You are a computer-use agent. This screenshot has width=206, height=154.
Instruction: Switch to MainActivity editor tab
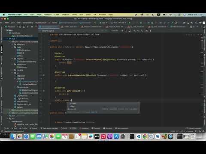[178, 27]
